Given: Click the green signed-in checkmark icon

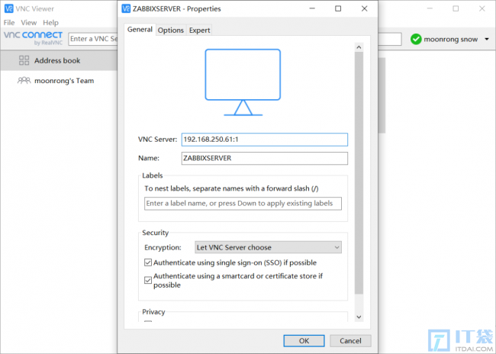Looking at the screenshot, I should click(x=416, y=39).
